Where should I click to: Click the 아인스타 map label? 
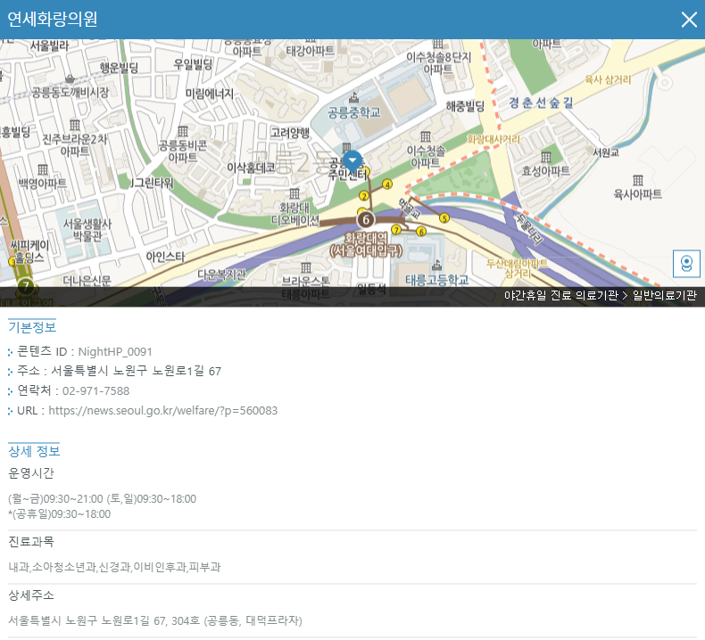pyautogui.click(x=165, y=257)
